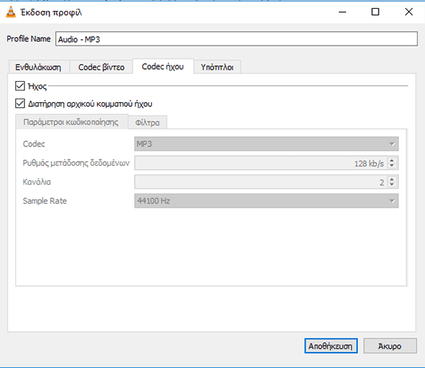This screenshot has width=425, height=368.
Task: Click the Άκυρο button
Action: 390,346
